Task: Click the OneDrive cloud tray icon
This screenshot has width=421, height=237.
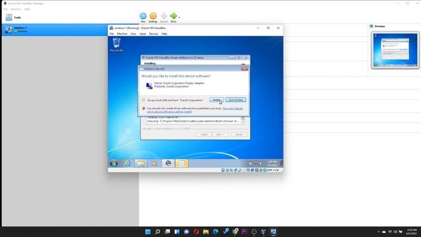Action: pos(384,232)
